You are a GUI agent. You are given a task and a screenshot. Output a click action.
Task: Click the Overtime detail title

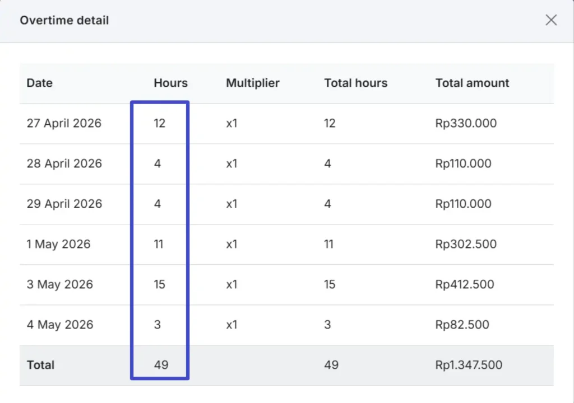point(64,21)
